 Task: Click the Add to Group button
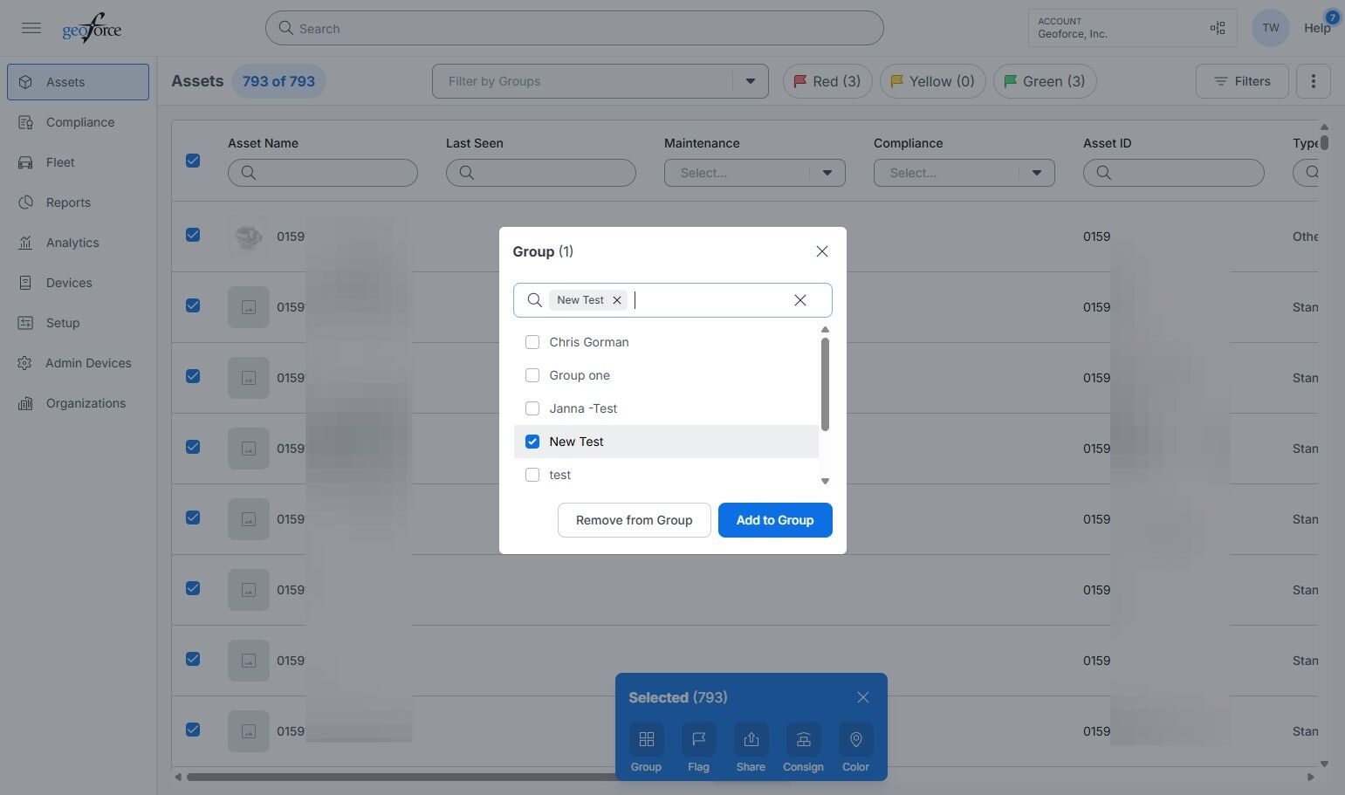click(775, 520)
